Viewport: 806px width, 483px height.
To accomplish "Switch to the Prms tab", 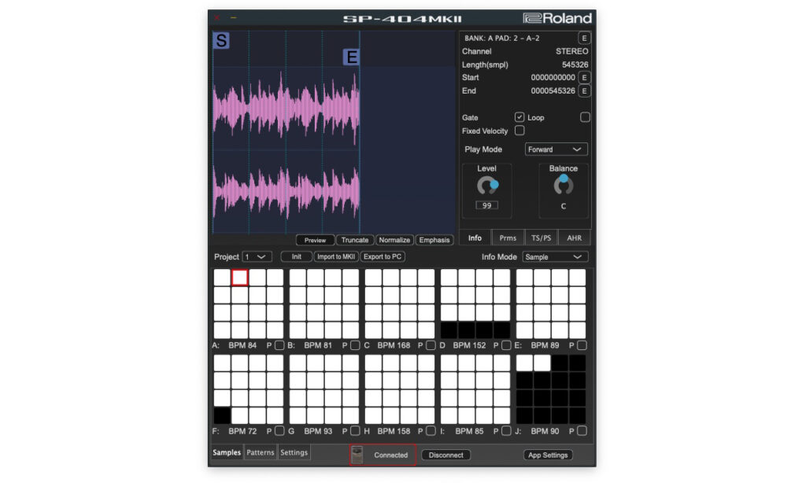I will click(x=508, y=238).
